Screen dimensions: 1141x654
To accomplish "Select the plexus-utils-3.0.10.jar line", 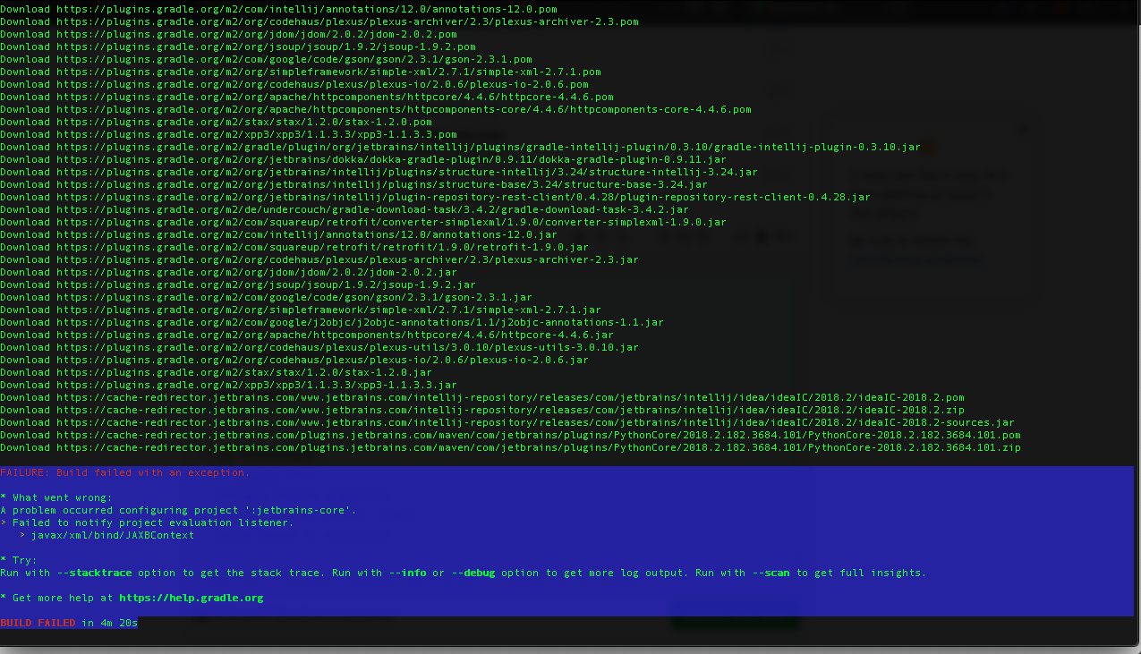I will point(319,347).
